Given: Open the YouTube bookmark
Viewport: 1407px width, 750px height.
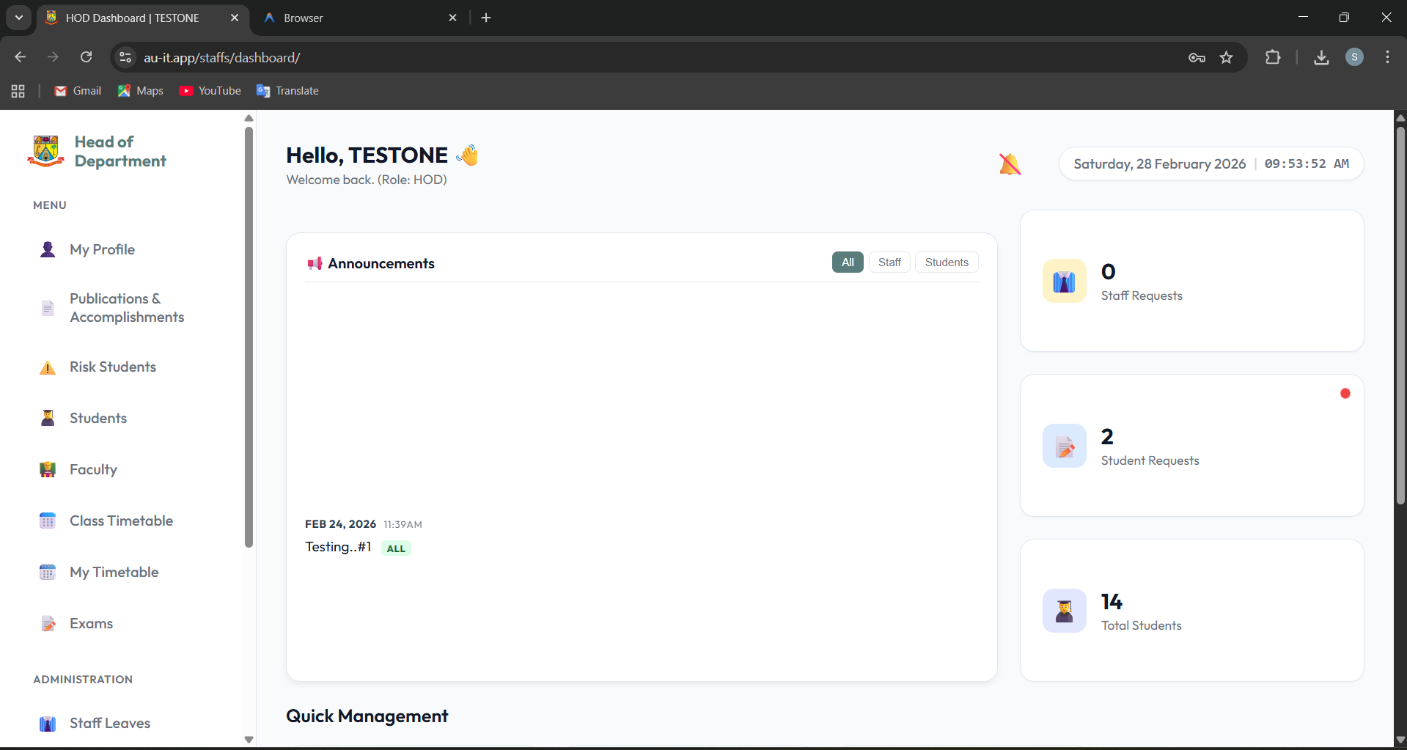Looking at the screenshot, I should [210, 91].
